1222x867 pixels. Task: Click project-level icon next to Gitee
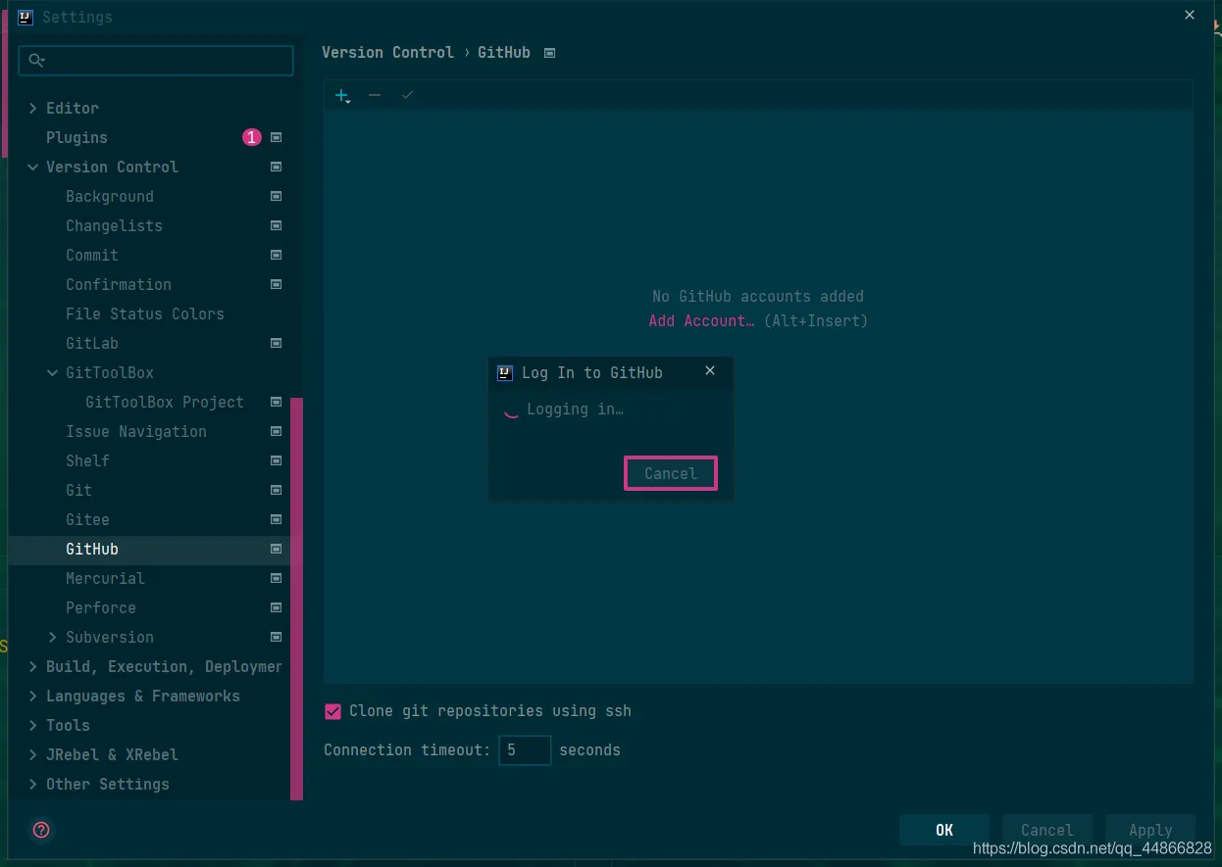pyautogui.click(x=277, y=520)
